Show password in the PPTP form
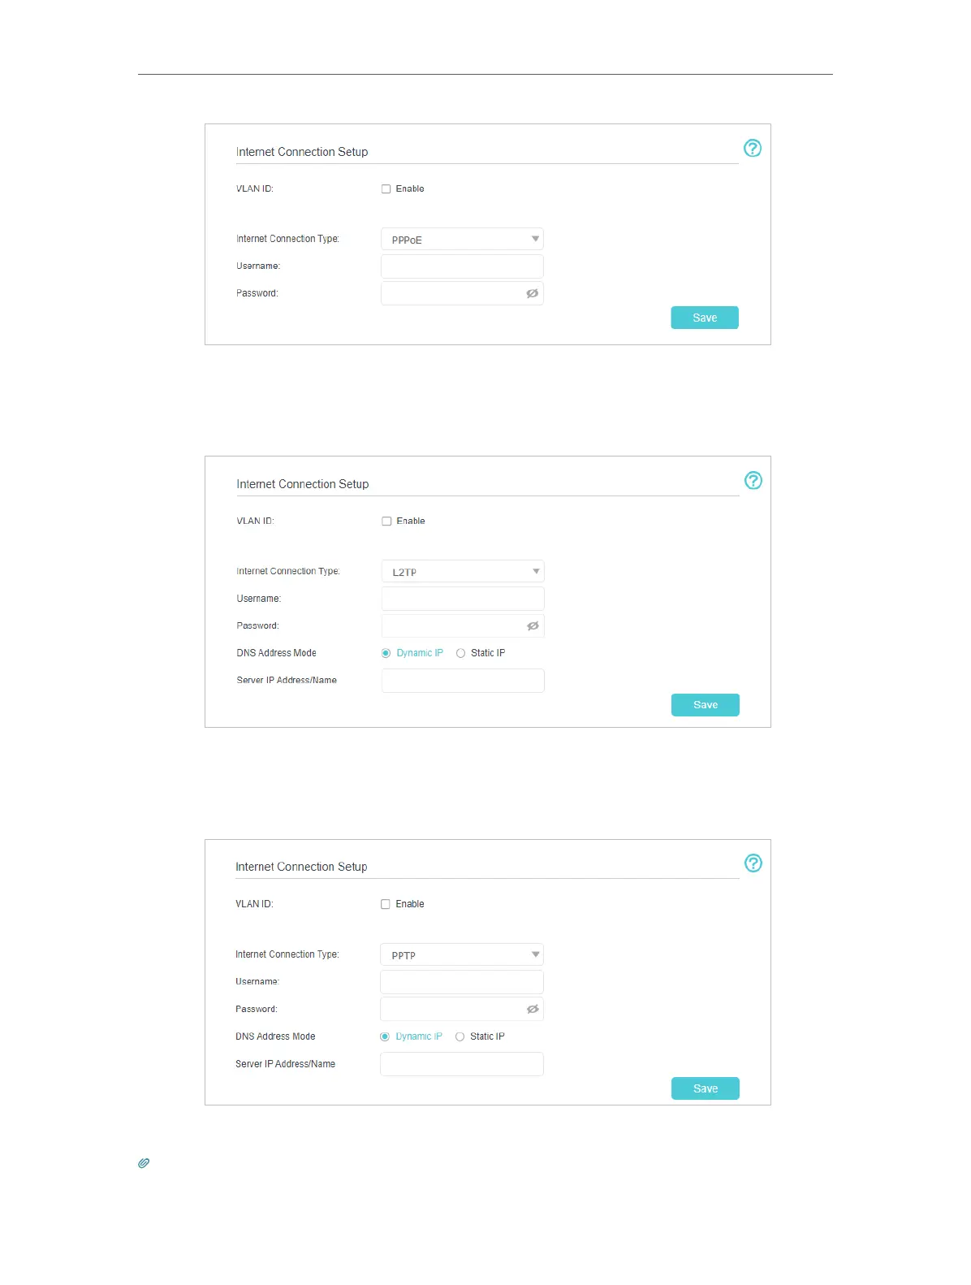This screenshot has width=971, height=1285. point(533,1009)
